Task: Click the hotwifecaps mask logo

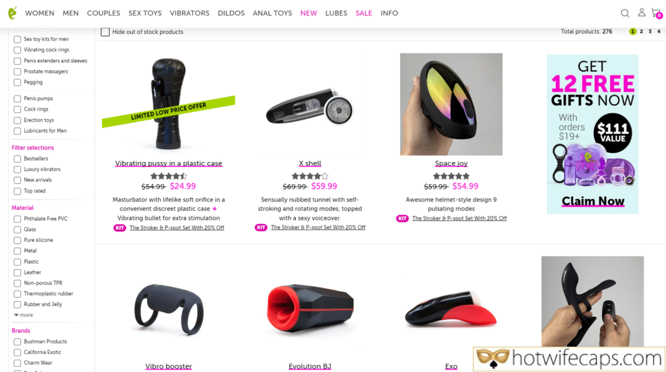Action: pos(493,359)
